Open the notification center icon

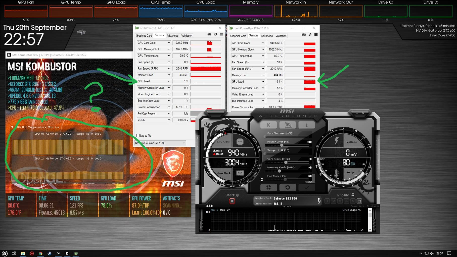coord(449,253)
